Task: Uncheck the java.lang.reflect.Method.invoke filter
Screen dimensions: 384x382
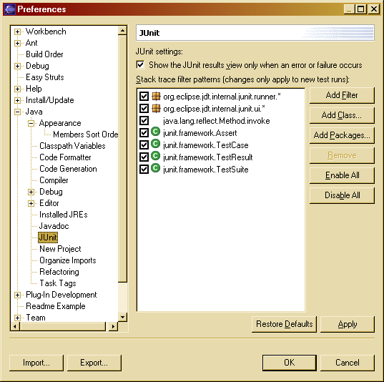Action: (x=144, y=121)
